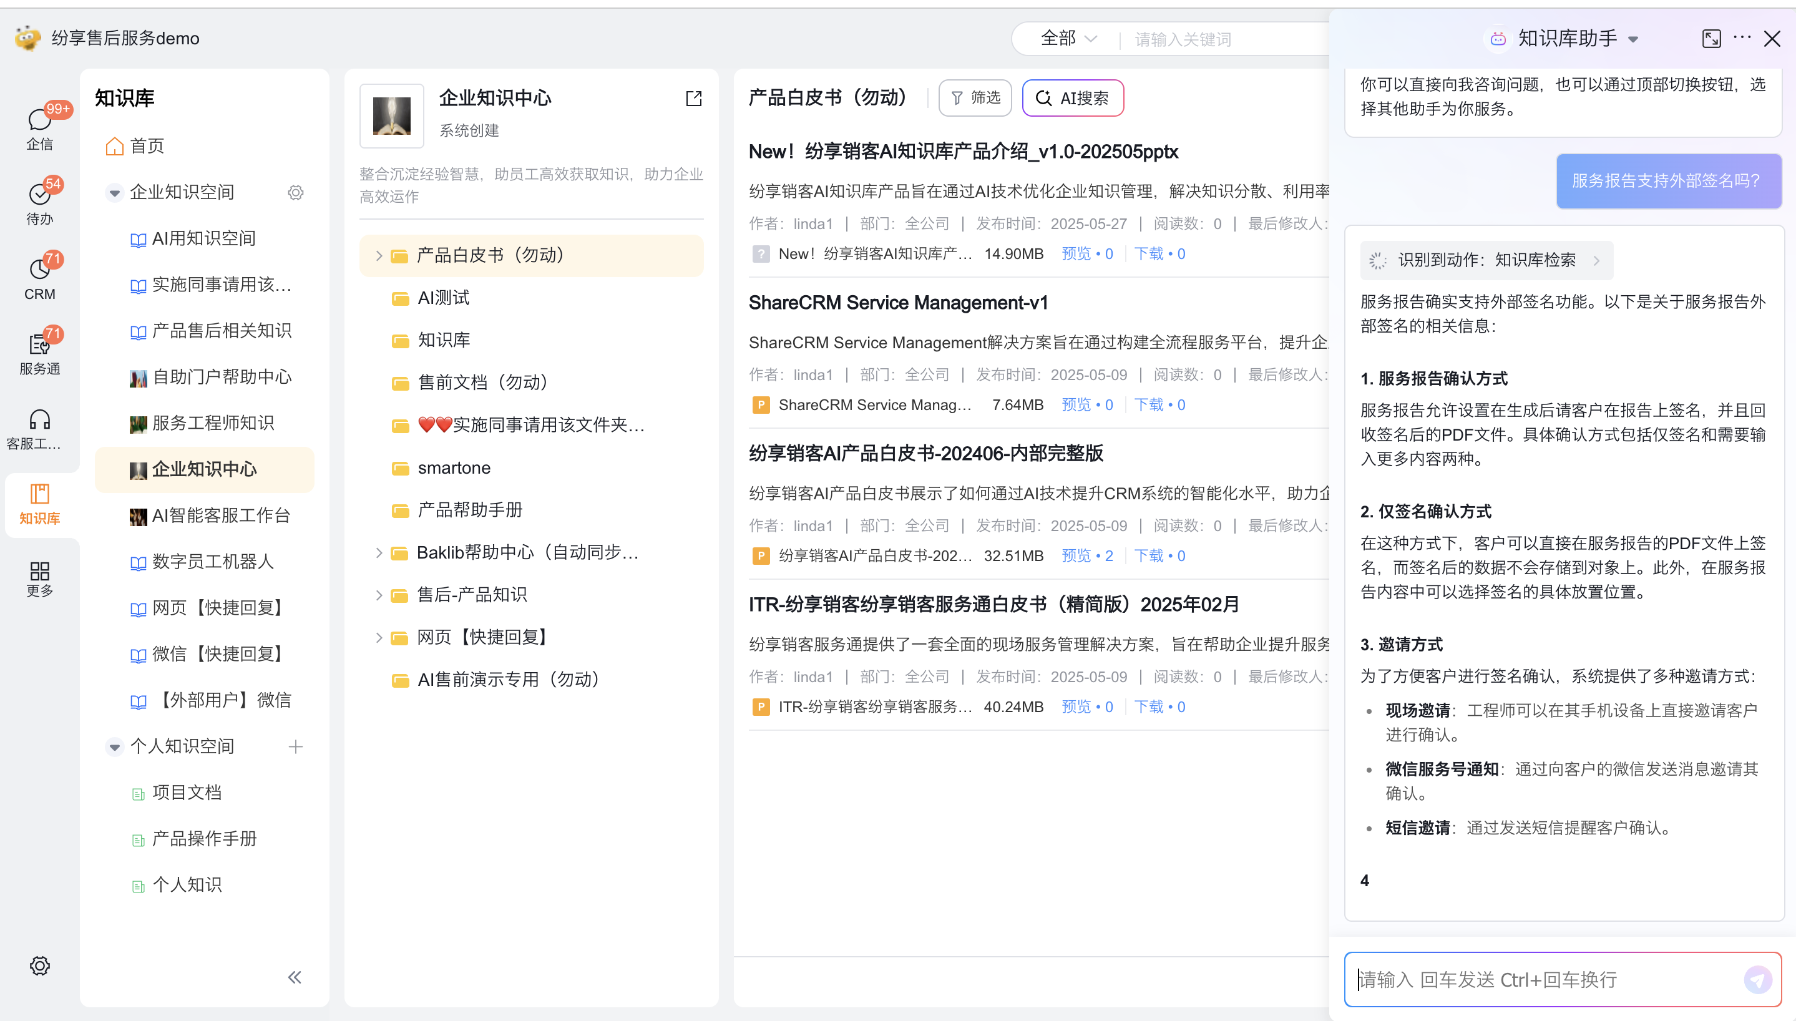Open the 待办 to-do icon
The image size is (1796, 1021).
[x=39, y=195]
